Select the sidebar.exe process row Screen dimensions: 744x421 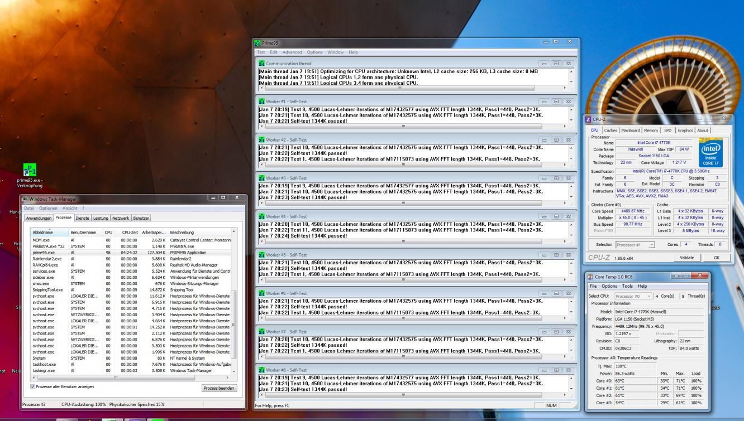(131, 277)
